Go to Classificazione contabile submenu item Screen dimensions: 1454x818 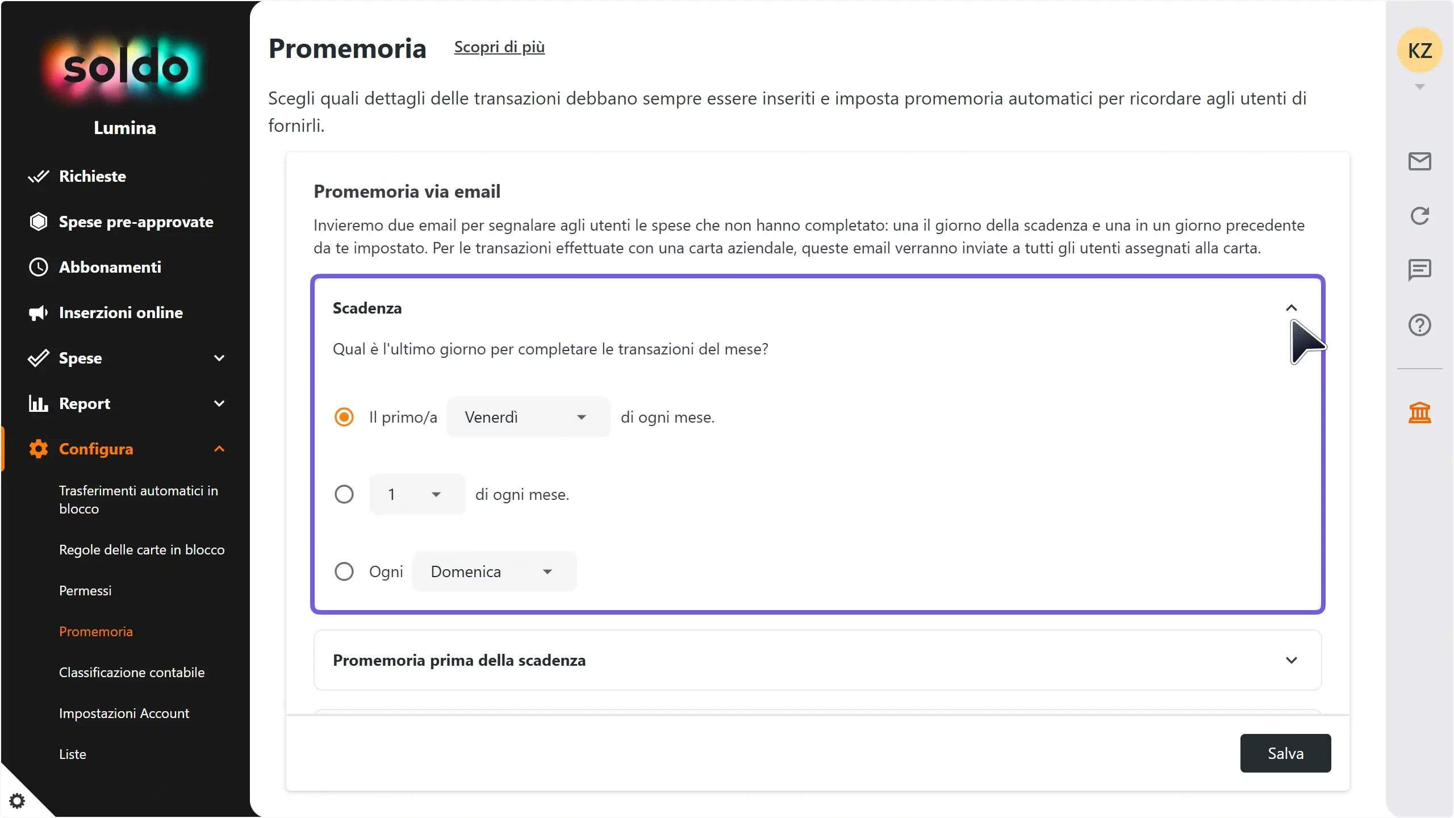pos(132,673)
